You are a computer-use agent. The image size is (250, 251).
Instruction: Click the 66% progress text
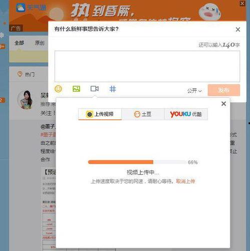192,162
